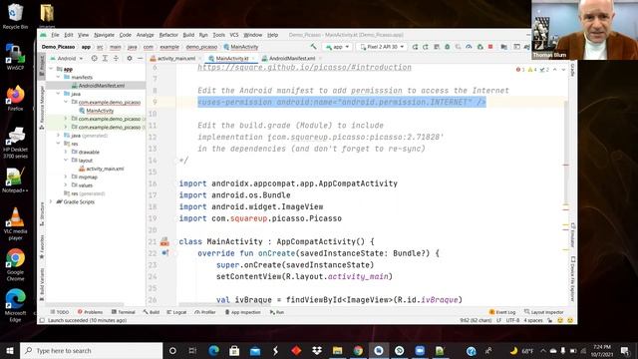638x359 pixels.
Task: Click the UTF-8 encoding status entry
Action: tap(512, 321)
